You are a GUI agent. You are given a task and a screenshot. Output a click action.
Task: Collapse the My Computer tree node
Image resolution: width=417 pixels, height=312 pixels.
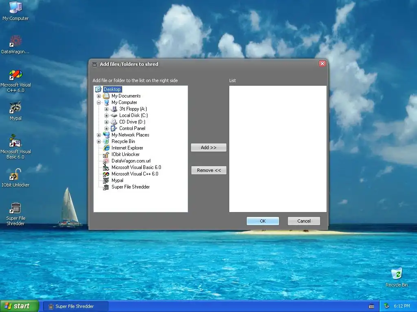pos(99,102)
